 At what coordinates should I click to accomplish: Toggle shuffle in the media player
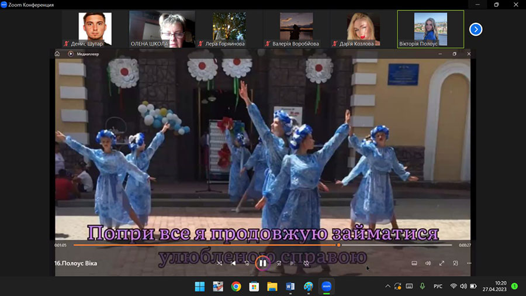click(219, 263)
